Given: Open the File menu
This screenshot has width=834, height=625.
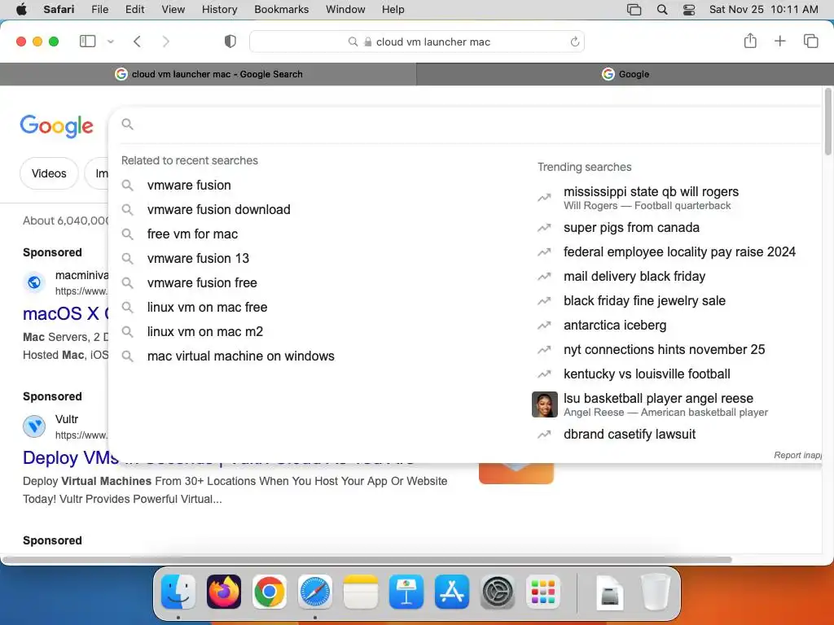Looking at the screenshot, I should (99, 9).
